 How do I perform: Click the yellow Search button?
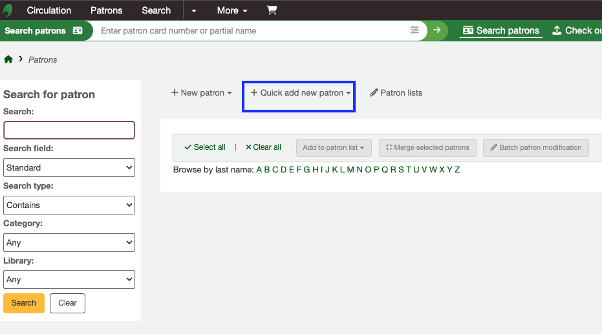coord(24,303)
